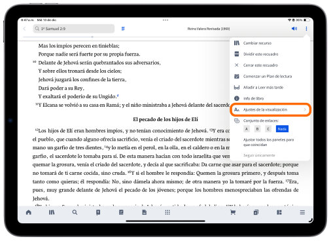Image resolution: width=331 pixels, height=241 pixels.
Task: Click the reading progress slider handle
Action: click(x=92, y=37)
